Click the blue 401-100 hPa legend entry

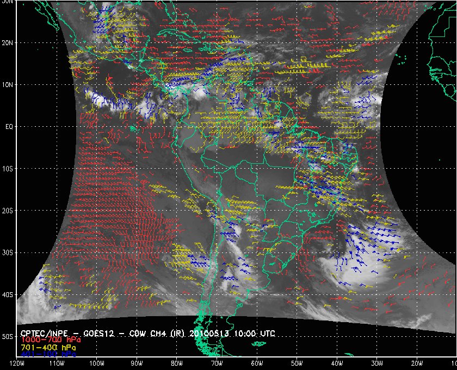(x=48, y=354)
